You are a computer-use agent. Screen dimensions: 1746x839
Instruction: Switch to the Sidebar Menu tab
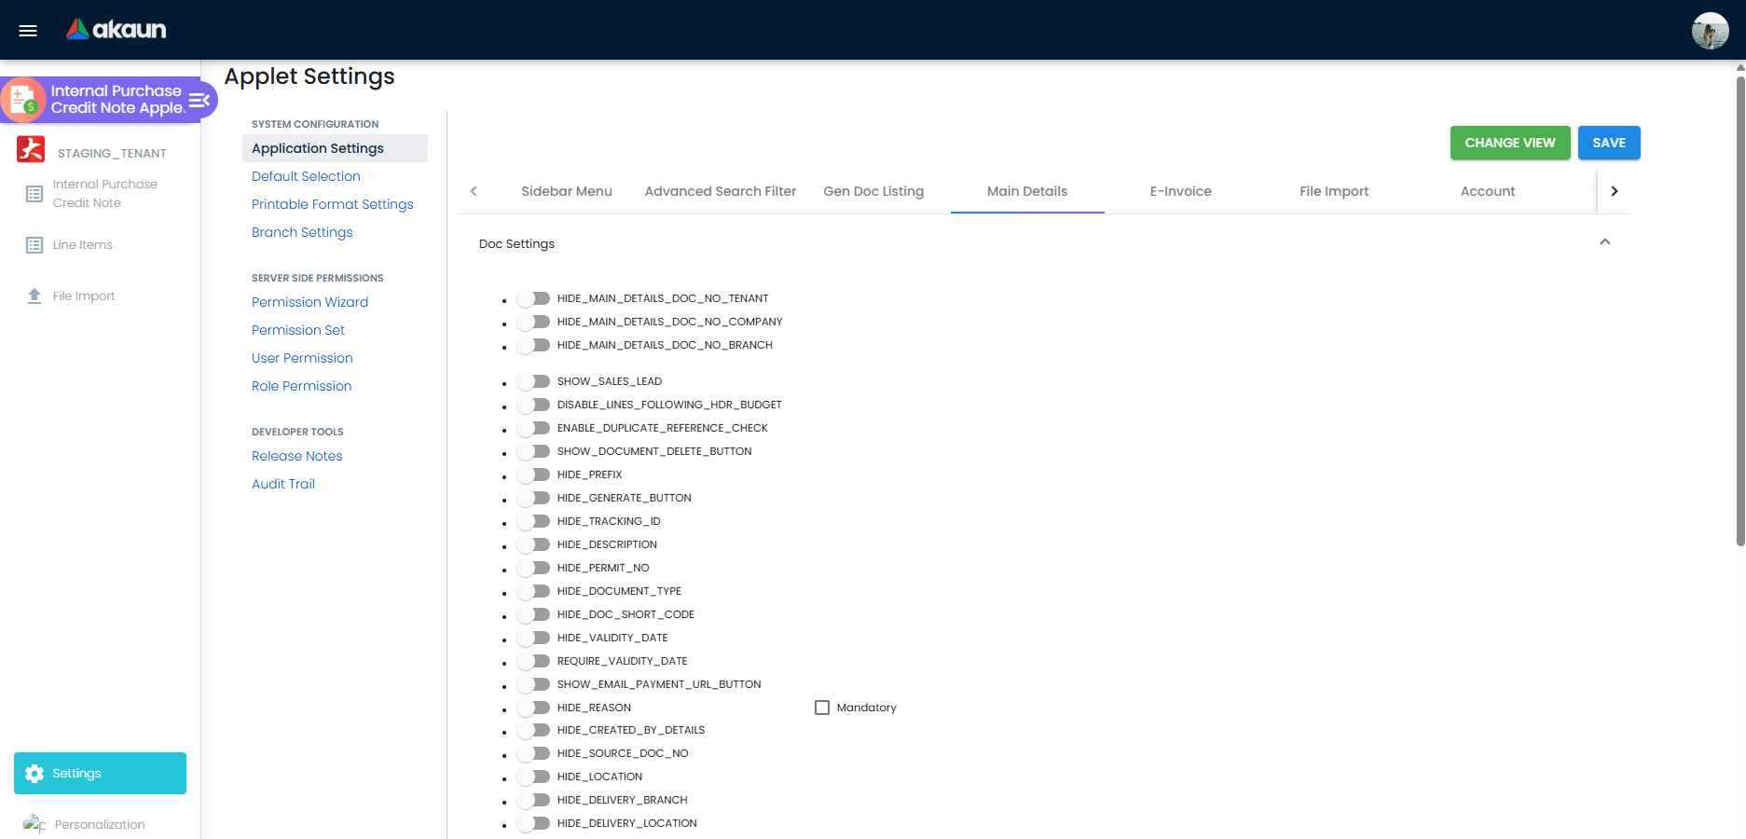[x=567, y=191]
